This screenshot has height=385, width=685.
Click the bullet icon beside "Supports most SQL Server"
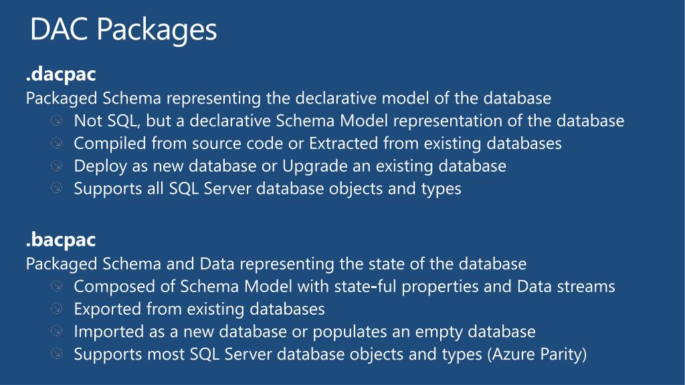click(x=56, y=354)
